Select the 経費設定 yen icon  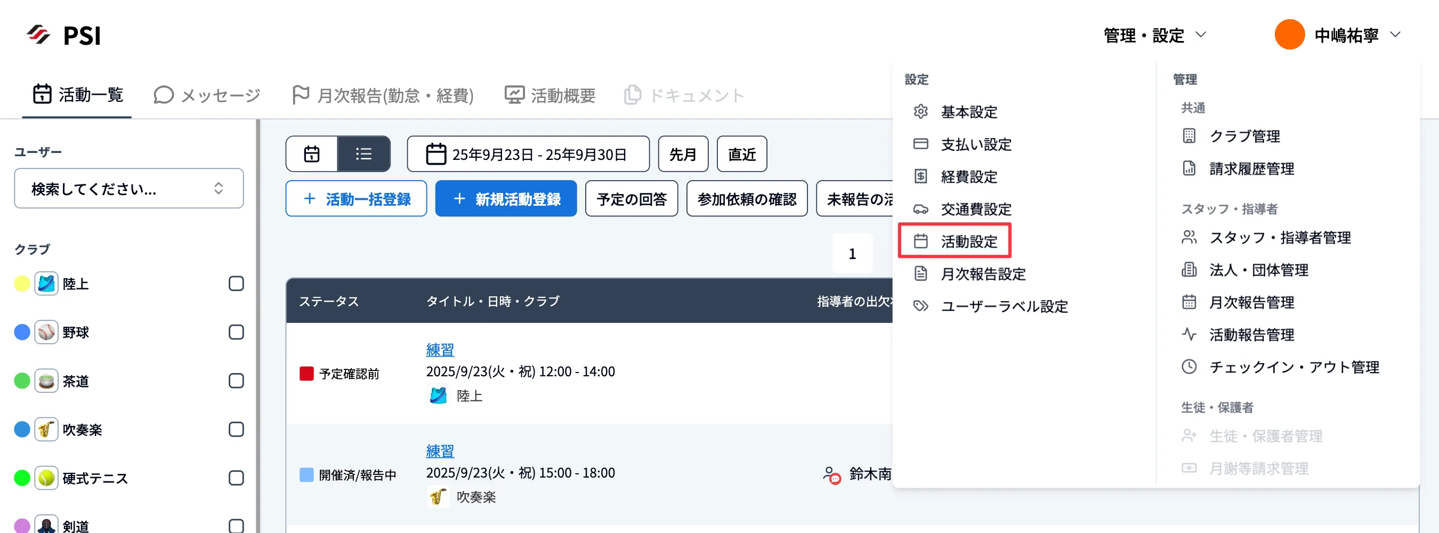(921, 176)
